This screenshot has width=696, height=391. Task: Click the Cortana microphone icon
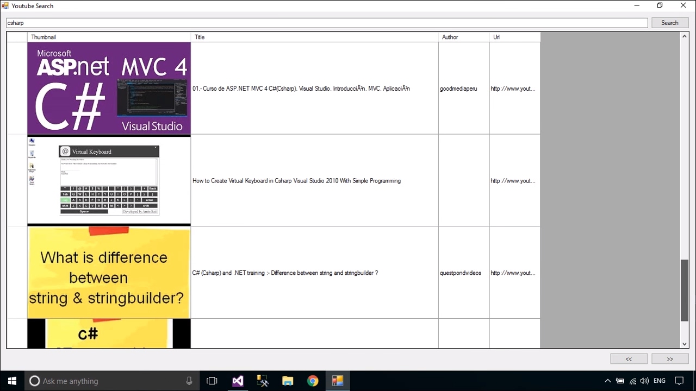189,381
